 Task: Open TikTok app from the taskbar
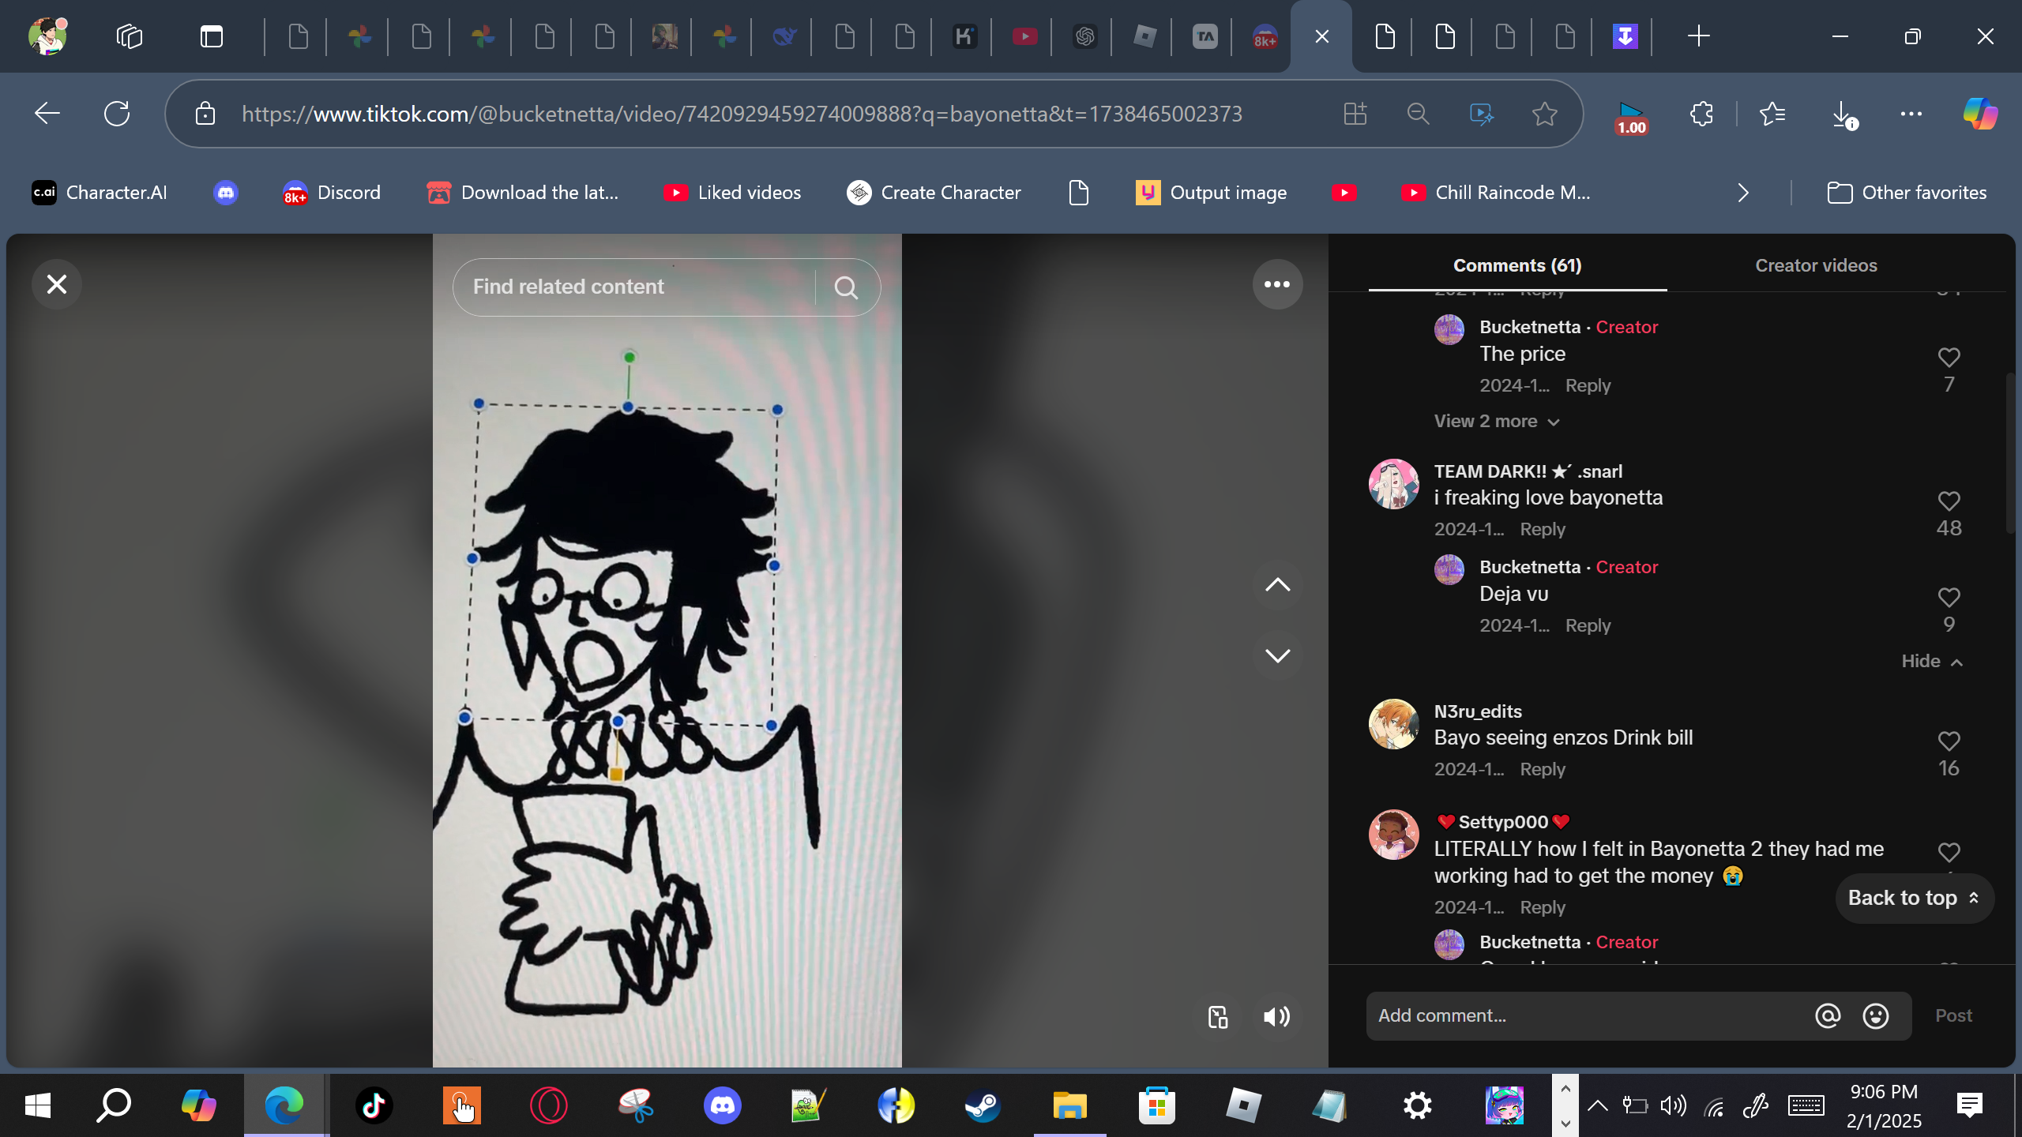[374, 1105]
